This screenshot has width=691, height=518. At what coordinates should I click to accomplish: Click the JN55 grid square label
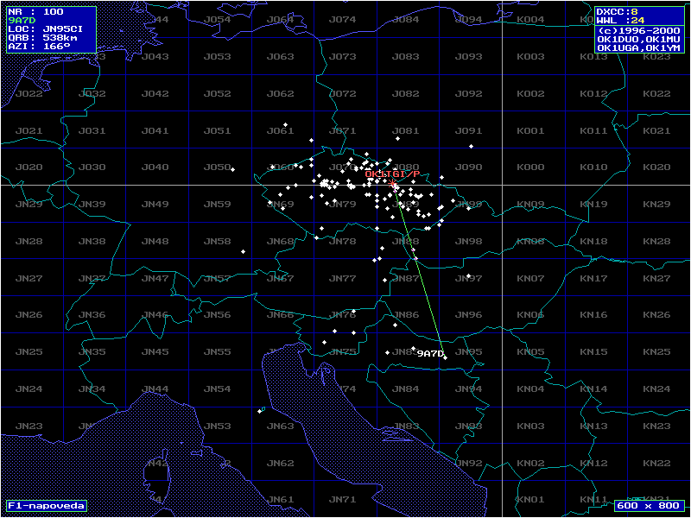(x=218, y=351)
